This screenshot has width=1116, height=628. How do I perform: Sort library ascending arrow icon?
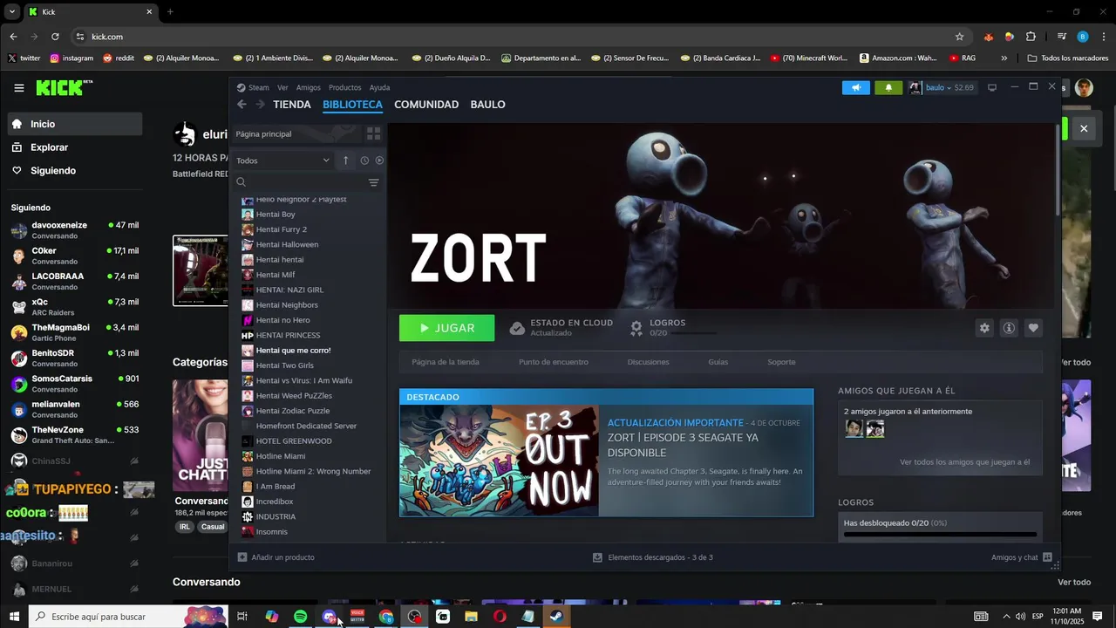[x=345, y=160]
